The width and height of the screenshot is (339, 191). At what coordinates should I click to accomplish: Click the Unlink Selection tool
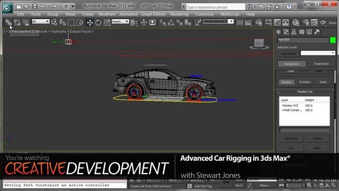tap(17, 22)
